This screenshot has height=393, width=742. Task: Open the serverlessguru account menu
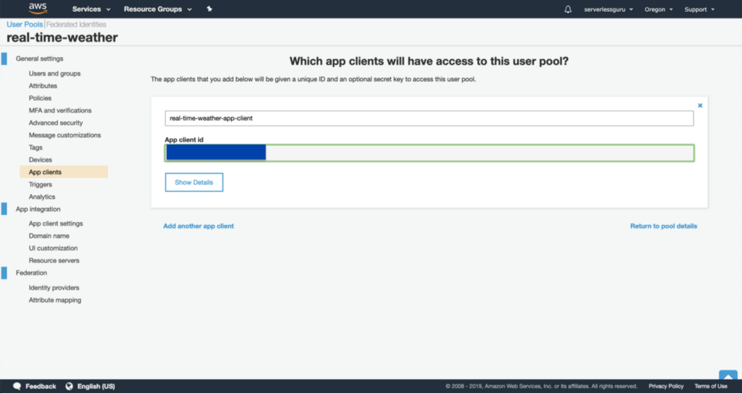[x=608, y=9]
